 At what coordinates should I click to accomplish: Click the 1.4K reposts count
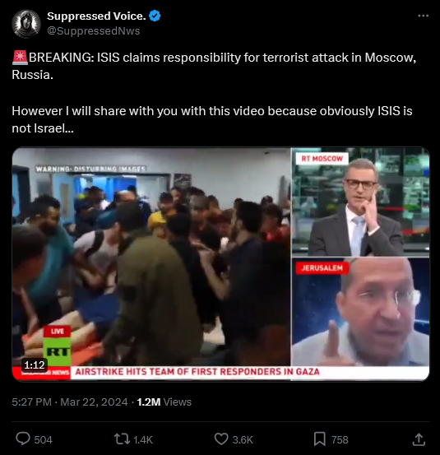[x=143, y=439]
